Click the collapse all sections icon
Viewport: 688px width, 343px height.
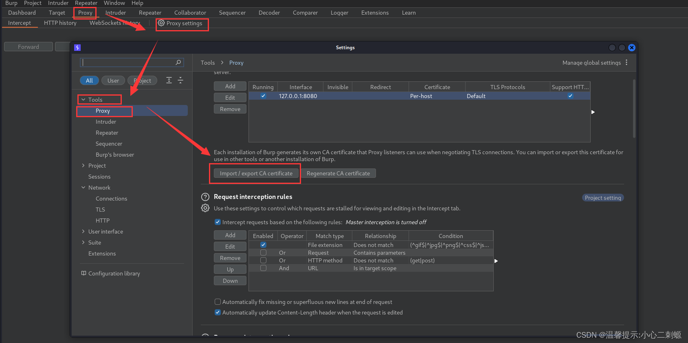[x=180, y=80]
